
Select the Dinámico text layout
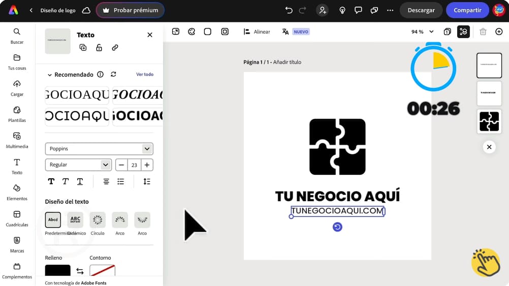coord(75,220)
